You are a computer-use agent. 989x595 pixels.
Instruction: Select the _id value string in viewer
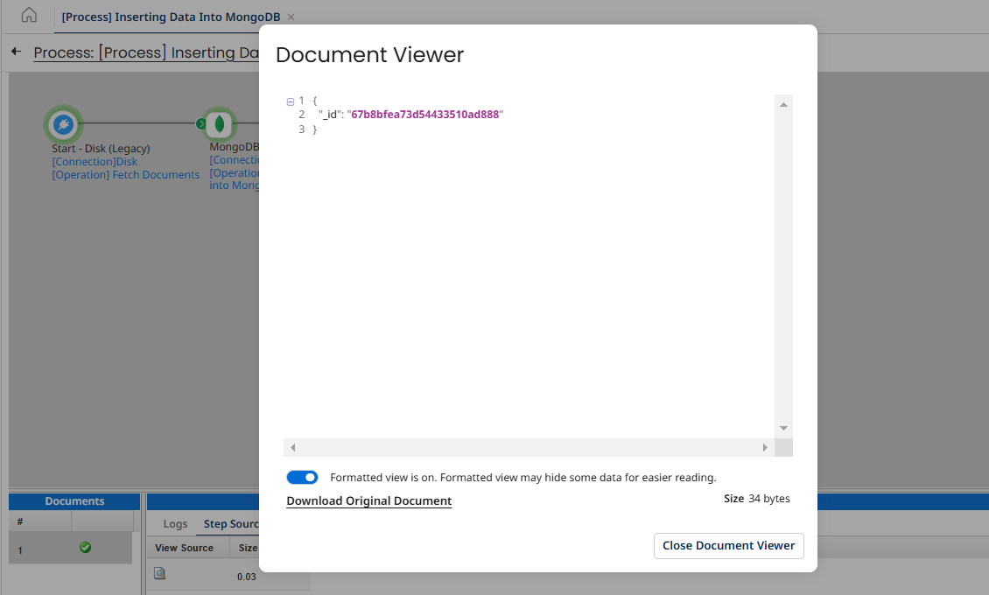click(x=425, y=115)
